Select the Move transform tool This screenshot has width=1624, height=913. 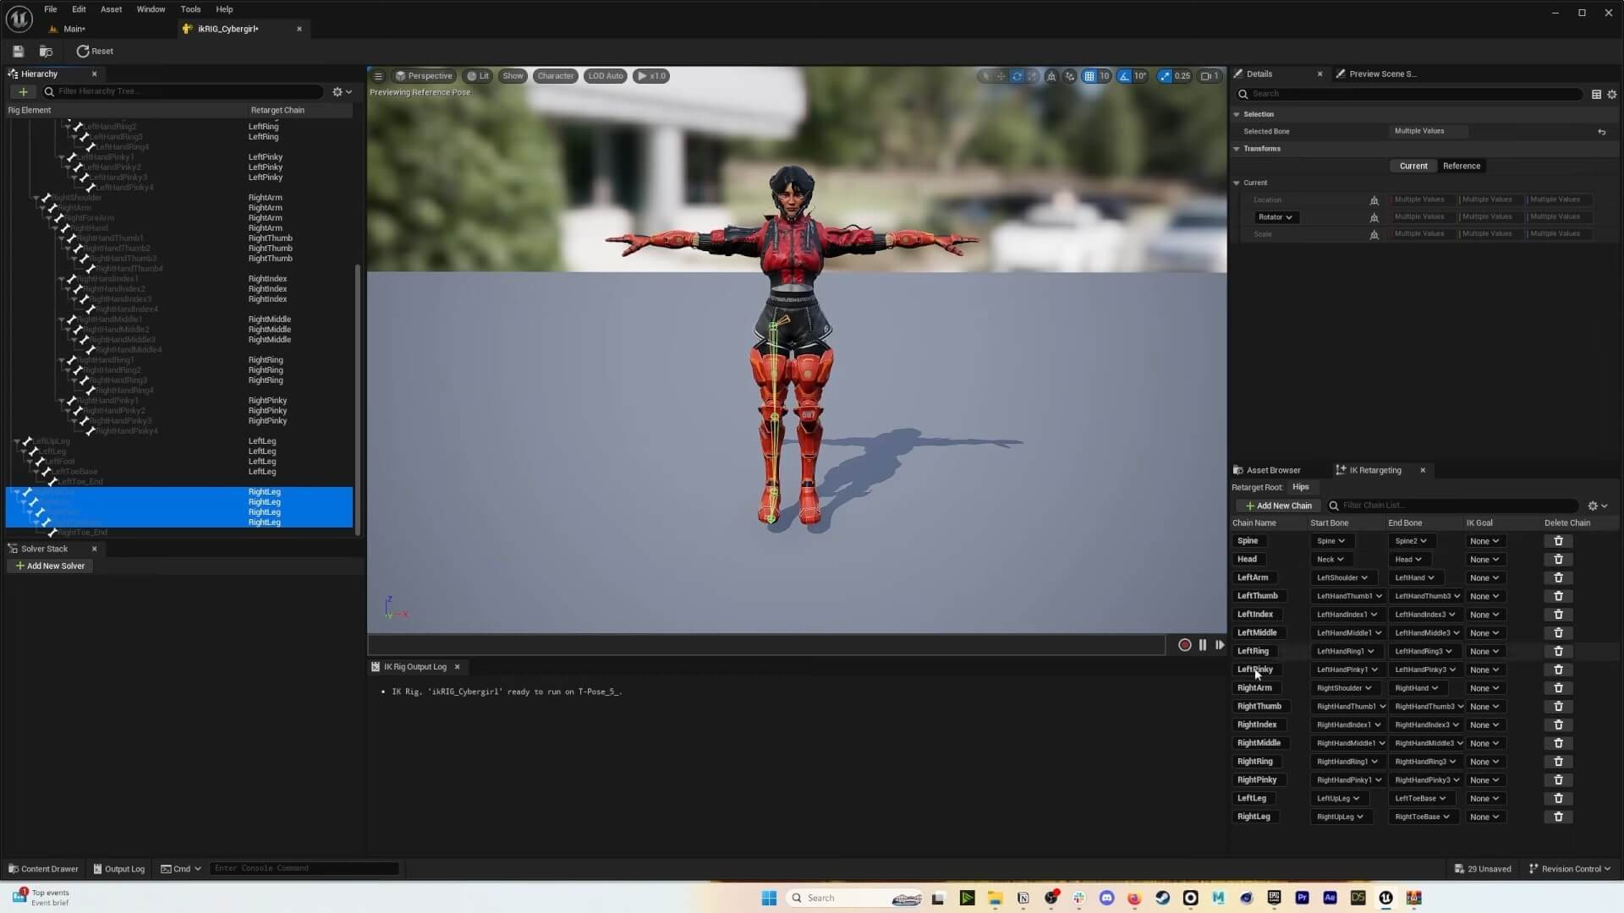pyautogui.click(x=1001, y=75)
